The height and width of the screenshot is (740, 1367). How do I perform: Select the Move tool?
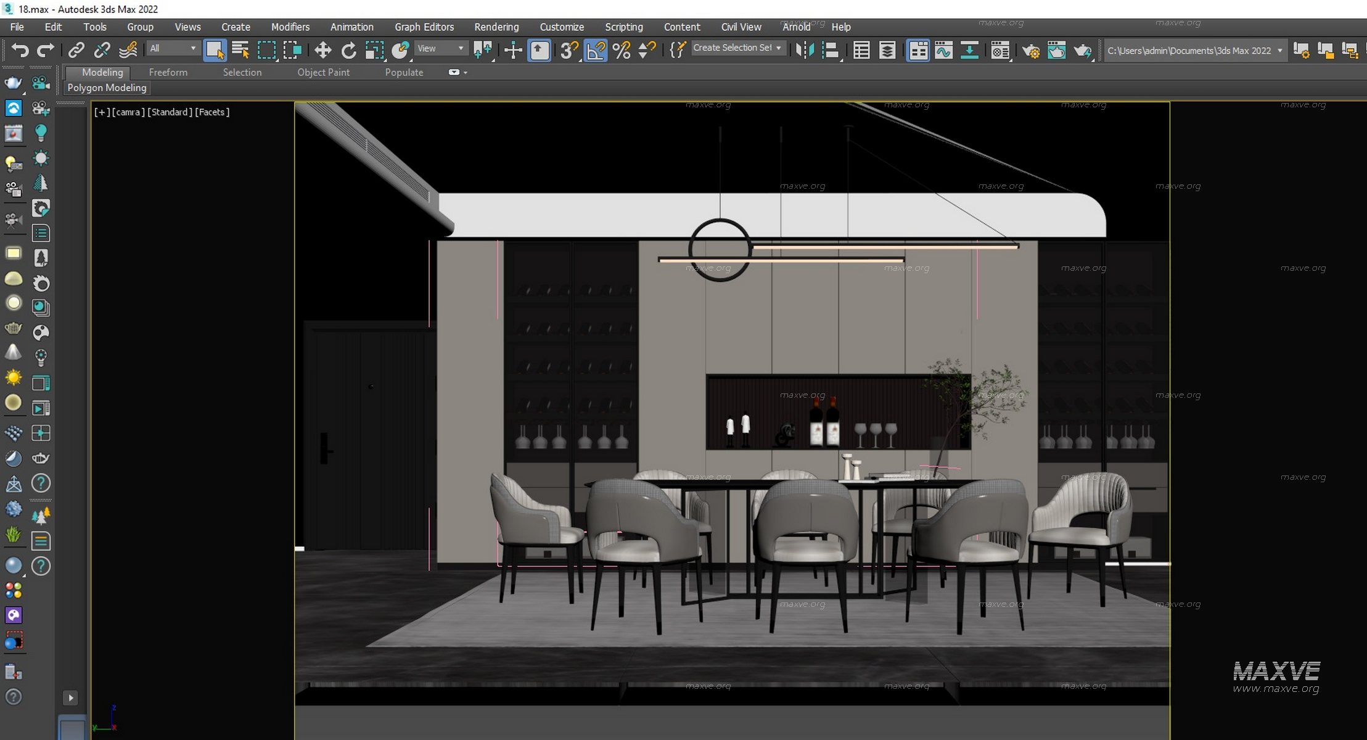[322, 50]
